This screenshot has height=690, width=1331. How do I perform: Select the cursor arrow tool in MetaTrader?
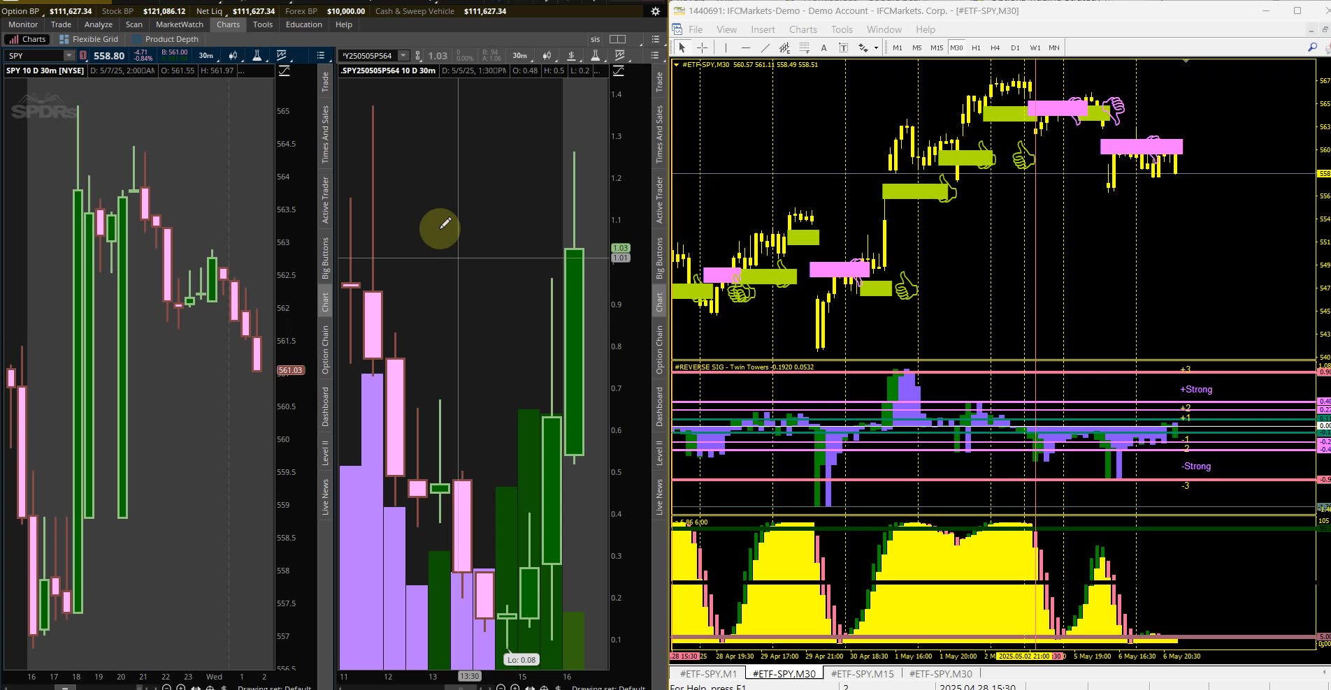point(682,47)
